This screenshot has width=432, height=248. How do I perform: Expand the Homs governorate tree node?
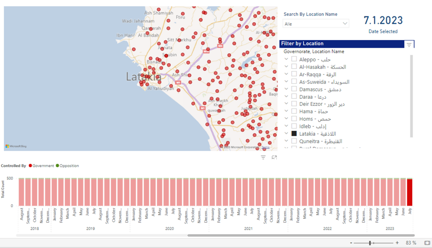[x=286, y=119]
